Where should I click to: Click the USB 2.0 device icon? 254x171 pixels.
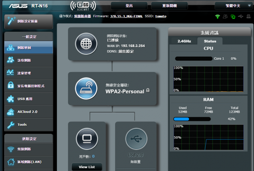click(136, 139)
